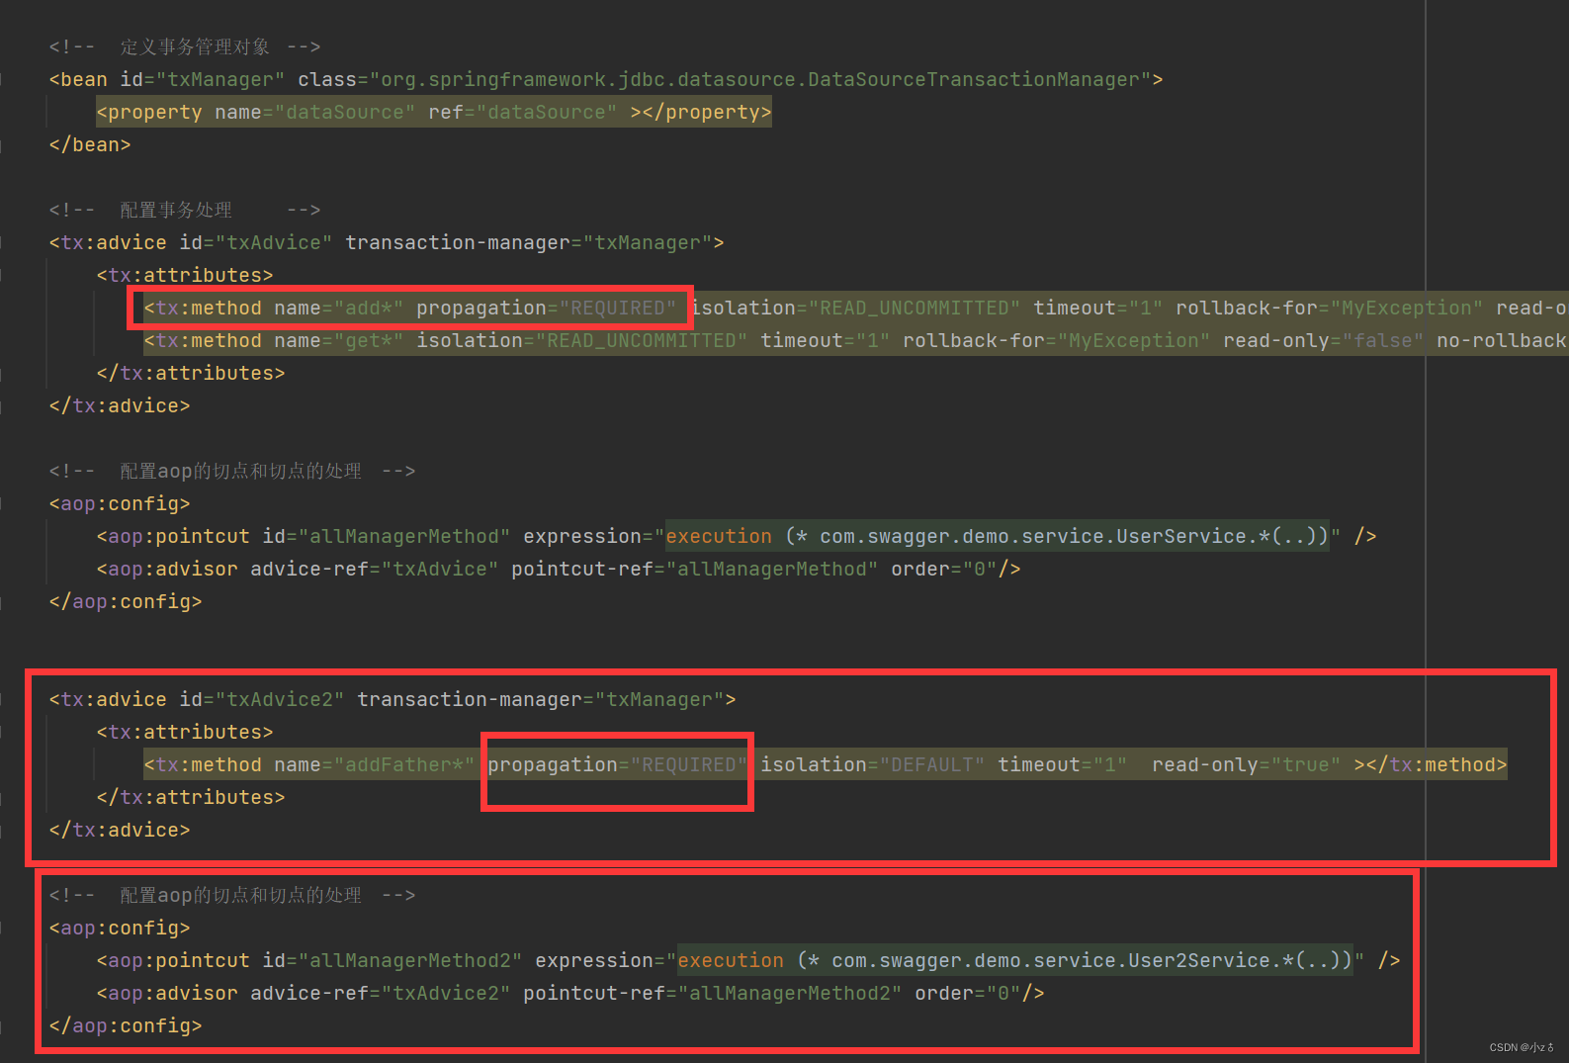This screenshot has height=1063, width=1569.
Task: Click pointcut-ref="allManagerMethod" value
Action: 772,569
